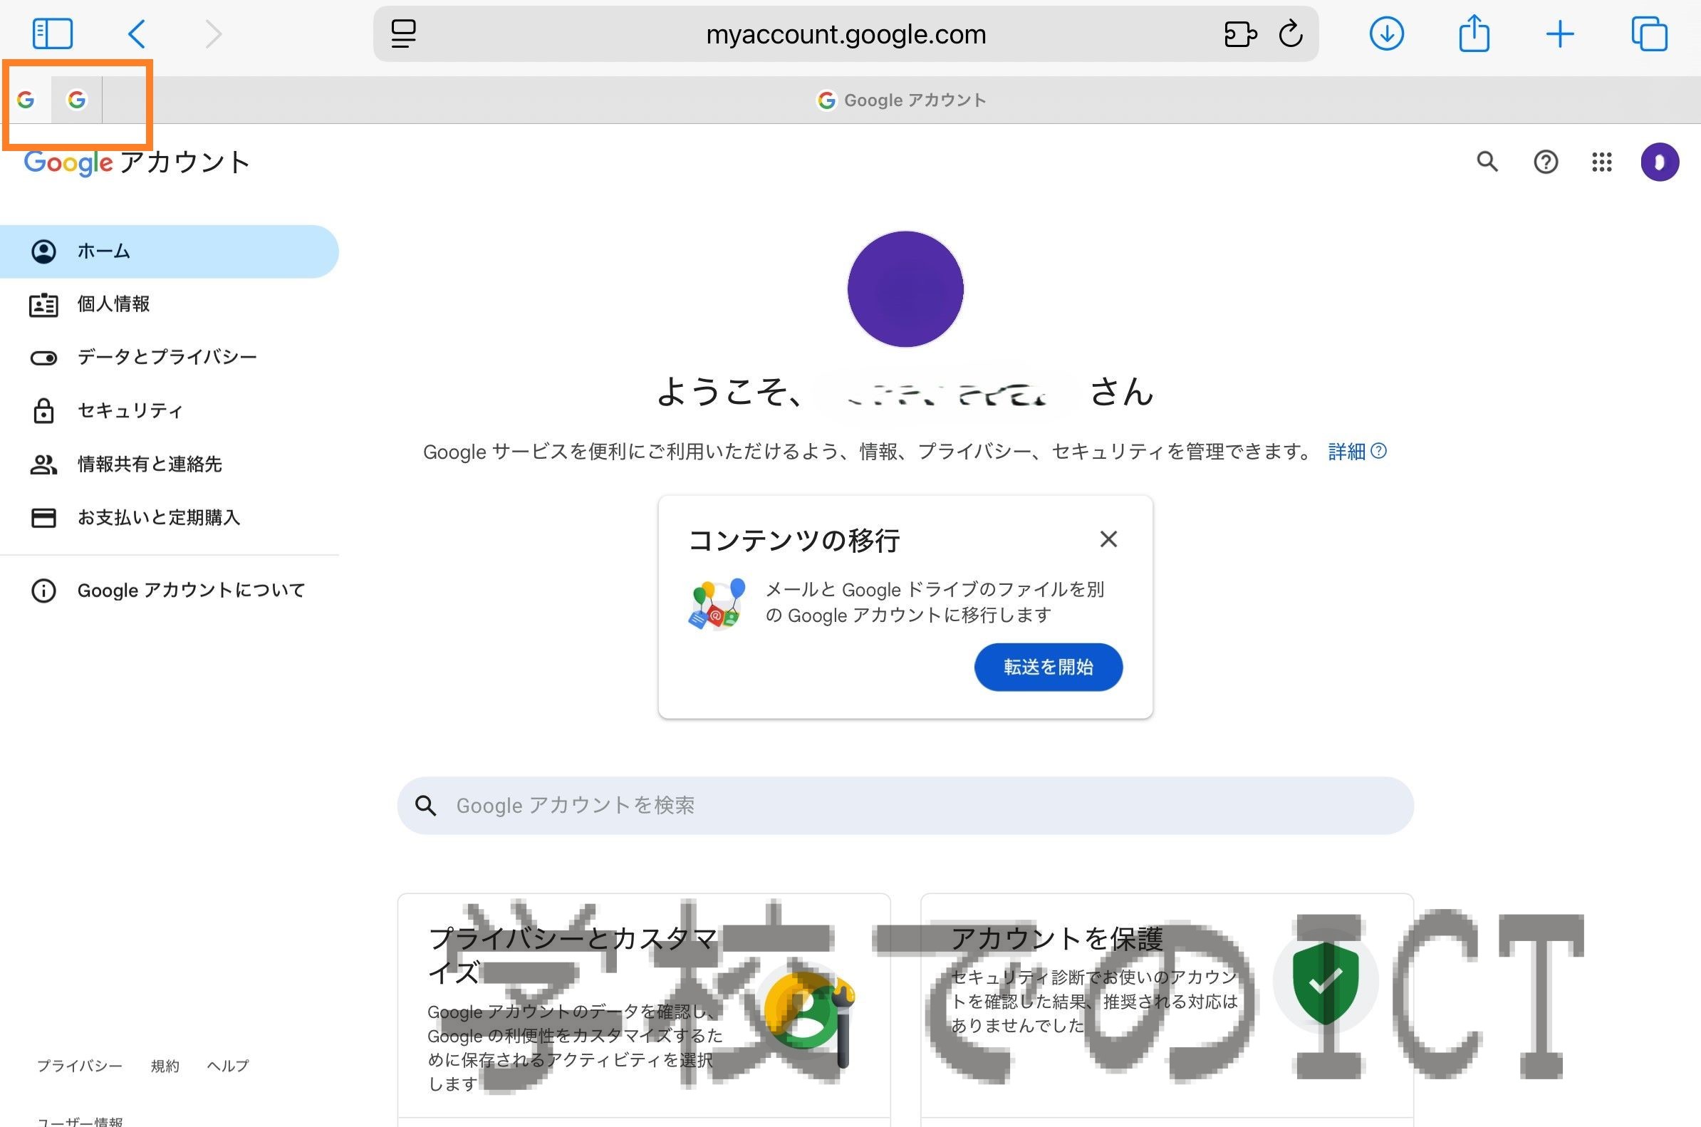Click the Google アカウントを検索 field
Image resolution: width=1701 pixels, height=1127 pixels.
pos(905,805)
